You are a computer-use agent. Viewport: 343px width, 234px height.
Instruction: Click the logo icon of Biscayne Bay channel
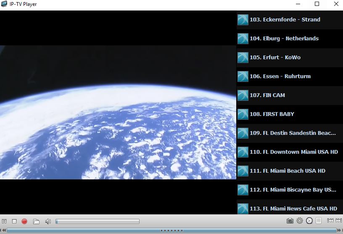tap(243, 190)
